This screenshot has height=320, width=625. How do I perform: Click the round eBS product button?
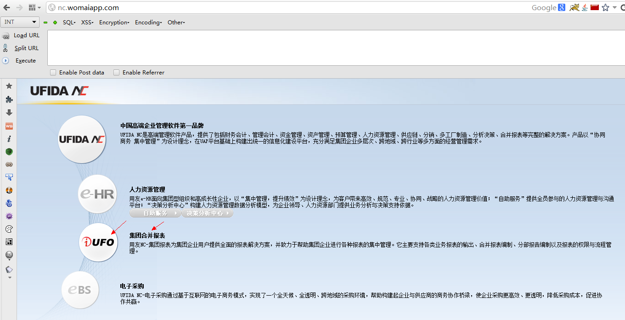point(80,290)
